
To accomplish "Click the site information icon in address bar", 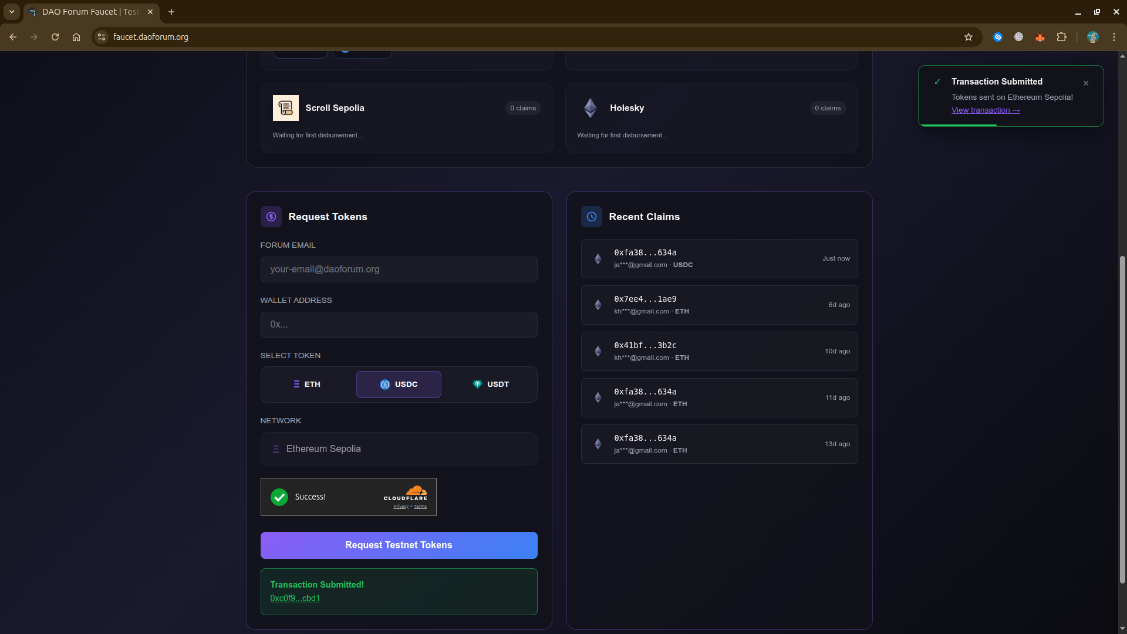I will [x=102, y=37].
